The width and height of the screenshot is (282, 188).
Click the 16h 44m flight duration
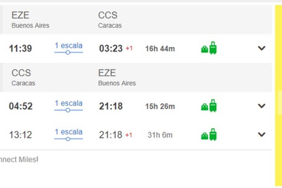tap(160, 49)
